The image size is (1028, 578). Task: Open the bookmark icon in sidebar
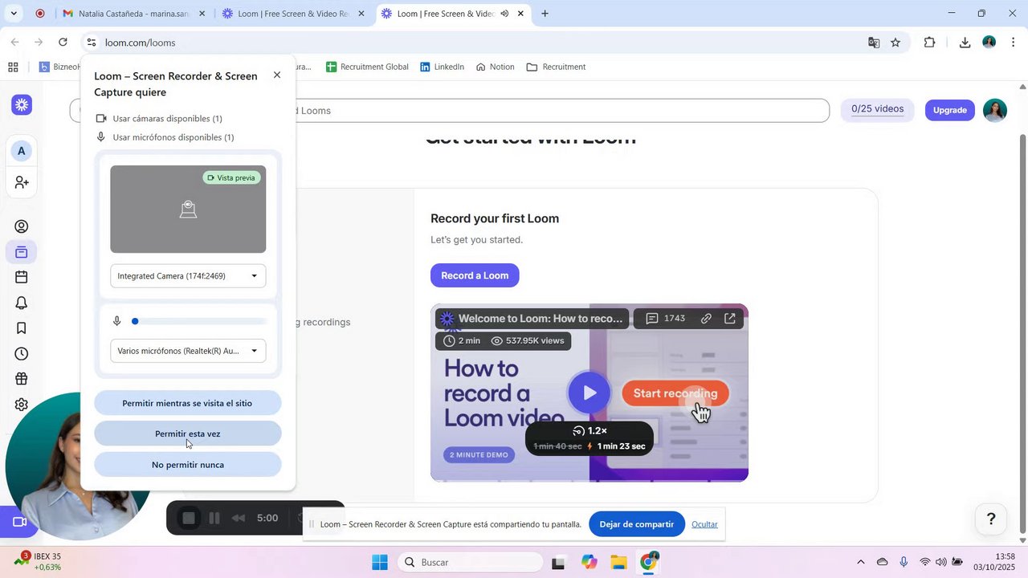pos(22,328)
